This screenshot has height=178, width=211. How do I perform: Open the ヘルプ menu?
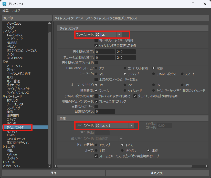[16, 11]
